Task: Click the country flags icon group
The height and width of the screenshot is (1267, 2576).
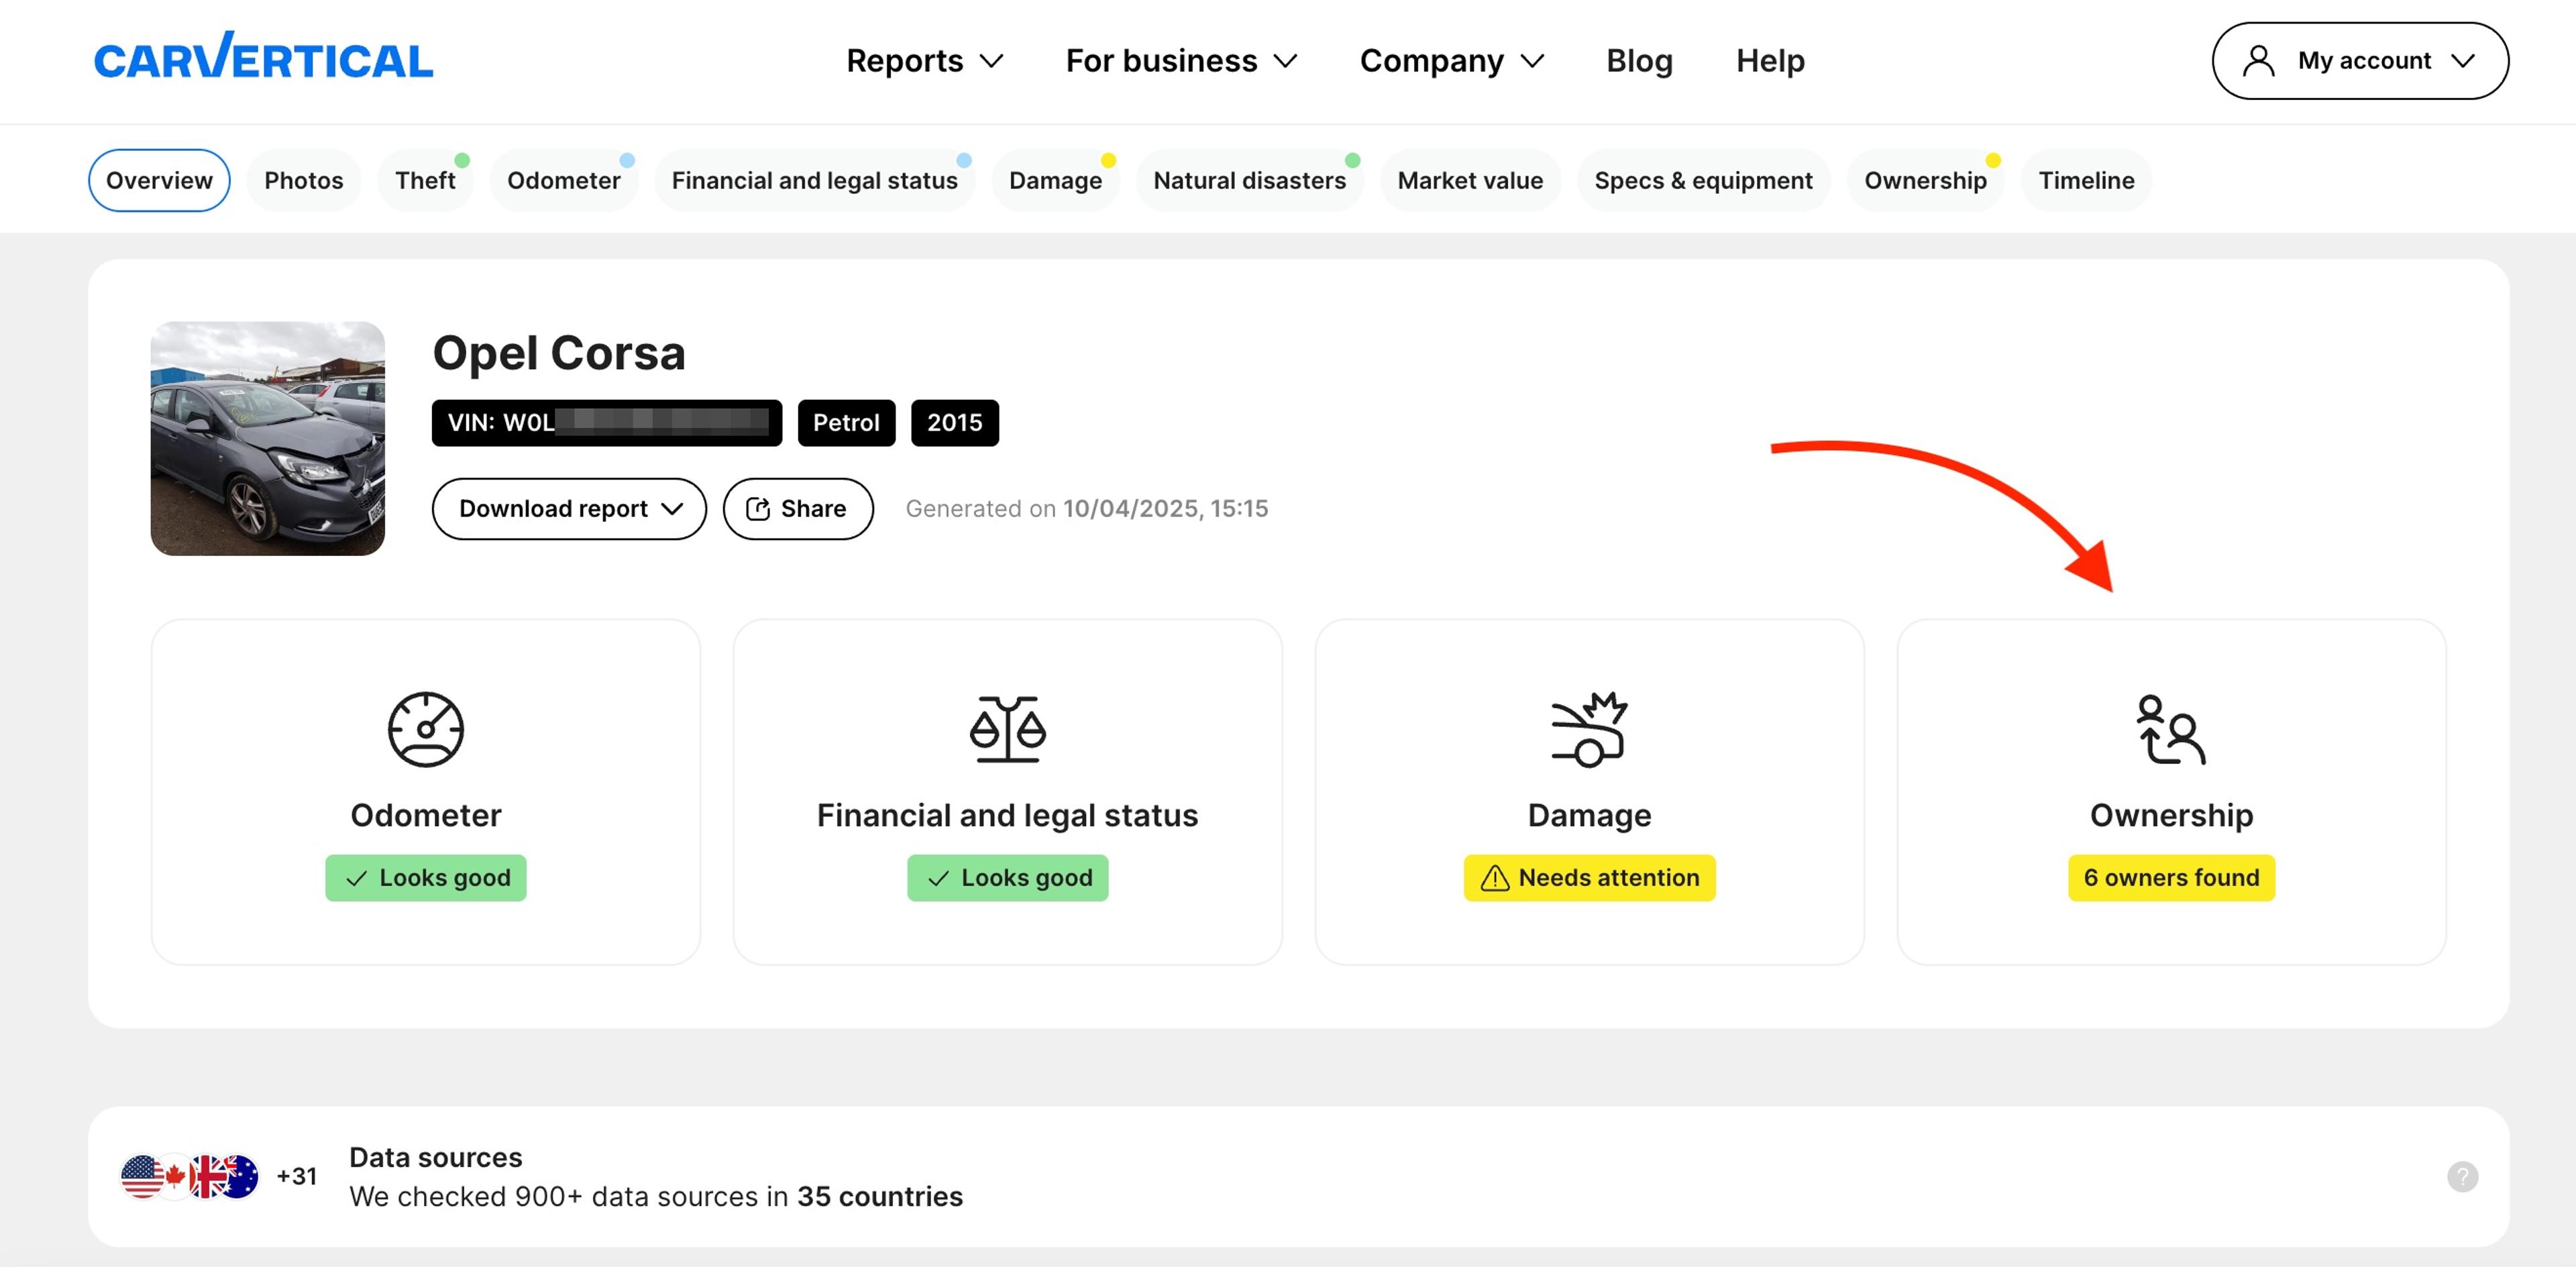Action: [x=190, y=1176]
